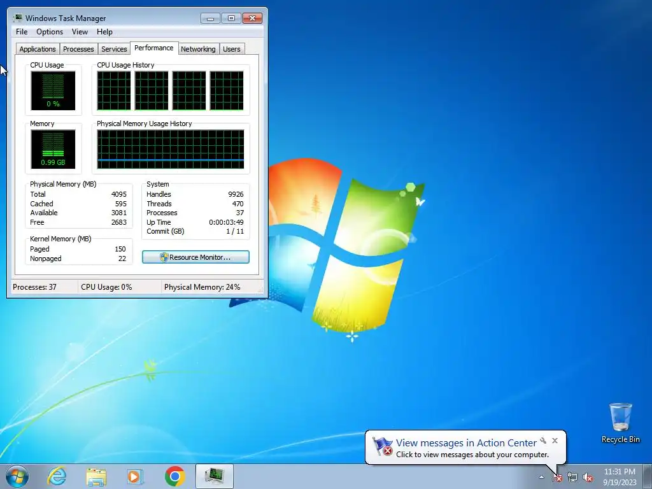
Task: Switch to the Processes tab
Action: point(78,48)
